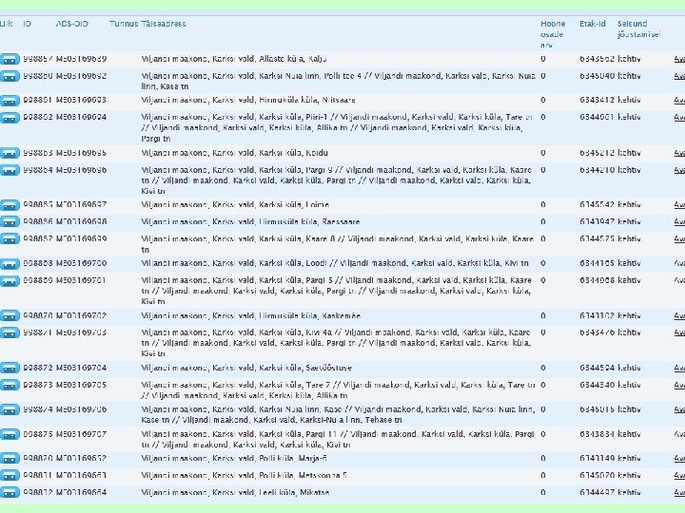The width and height of the screenshot is (685, 513).
Task: Click the Hoone osade arv column header
Action: coord(553,34)
